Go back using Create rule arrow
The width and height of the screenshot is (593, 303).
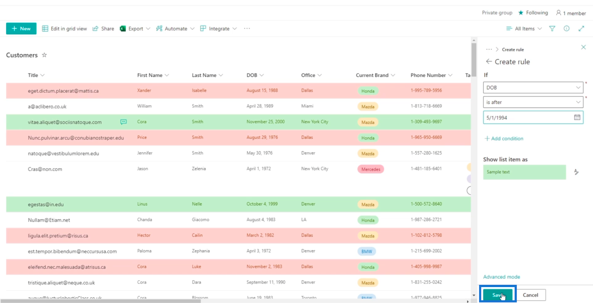point(489,61)
